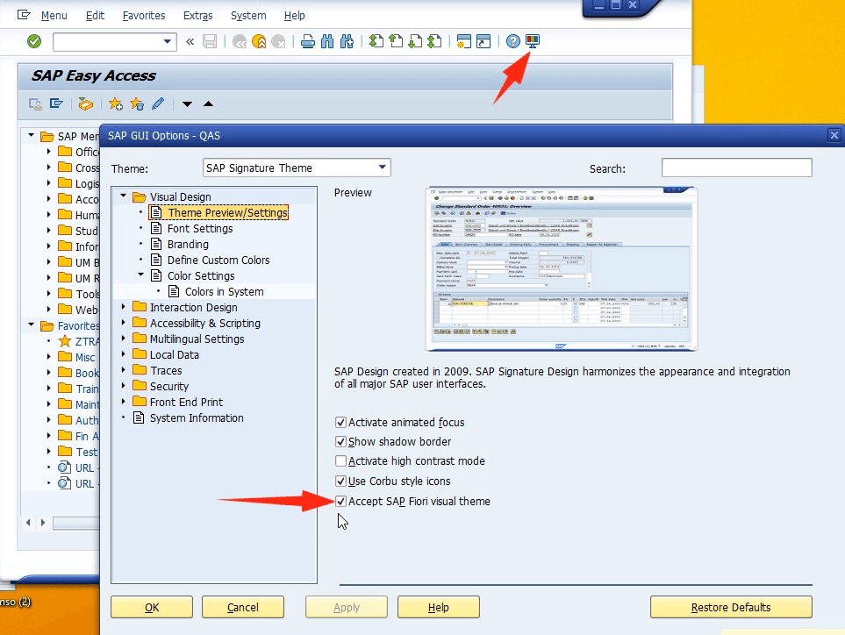845x635 pixels.
Task: Click the green Enter checkmark icon
Action: click(x=34, y=41)
